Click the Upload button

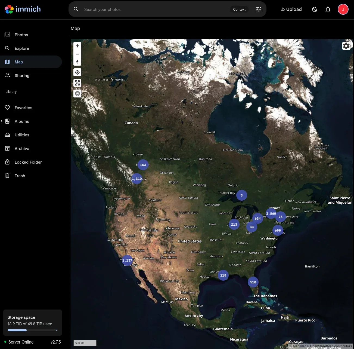click(291, 9)
